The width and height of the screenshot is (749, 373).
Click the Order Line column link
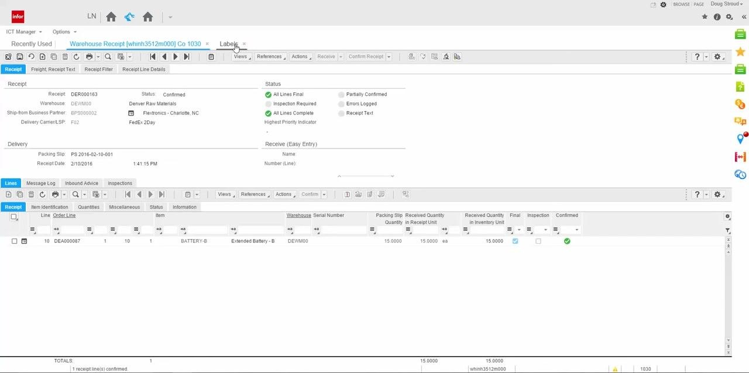point(64,215)
